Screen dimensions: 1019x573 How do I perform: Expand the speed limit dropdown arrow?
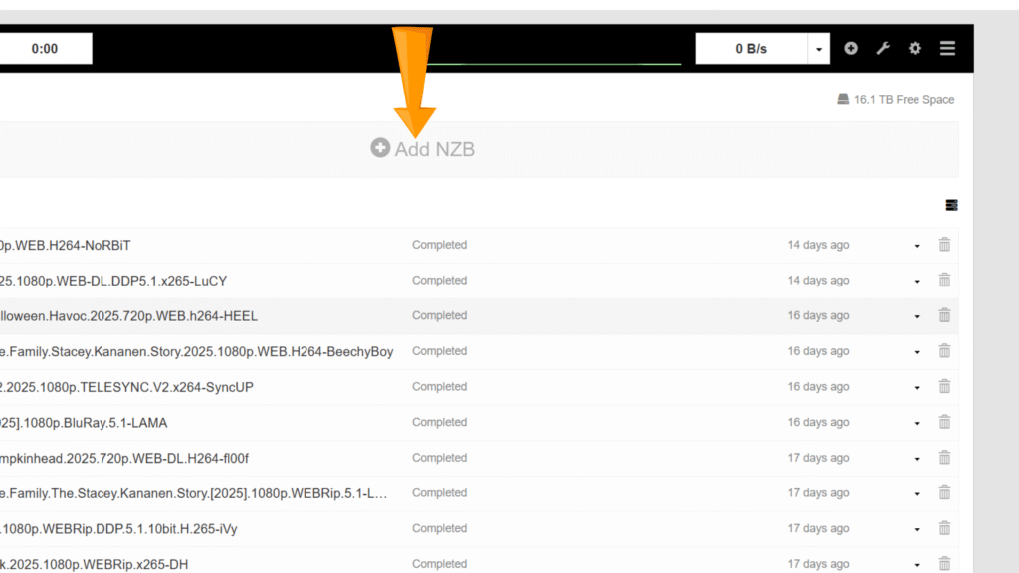click(x=818, y=49)
